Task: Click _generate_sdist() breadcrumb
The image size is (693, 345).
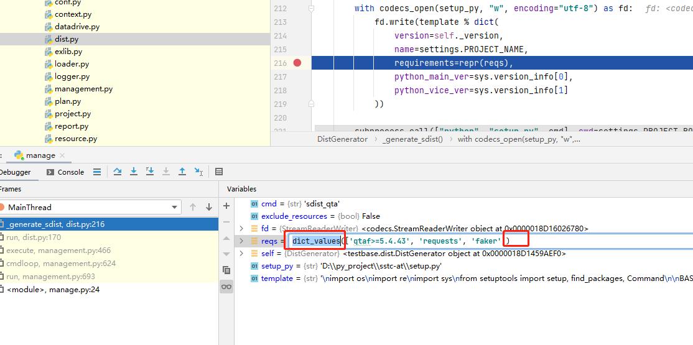Action: (412, 139)
